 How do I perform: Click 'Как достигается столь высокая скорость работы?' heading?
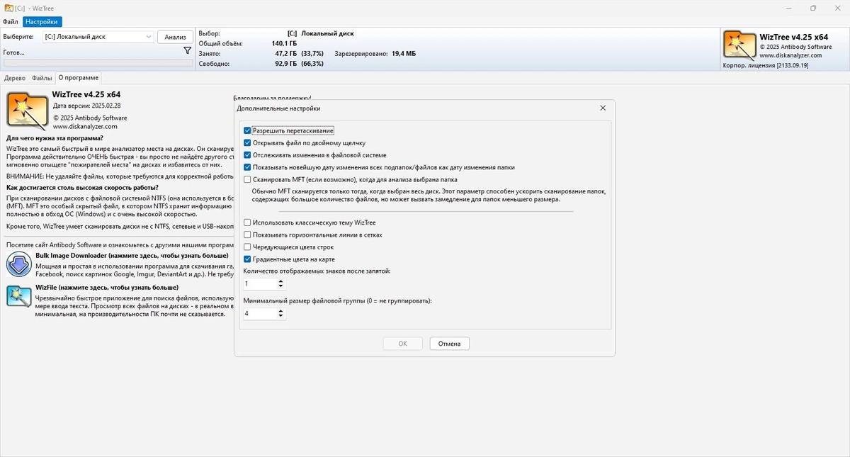[x=82, y=188]
